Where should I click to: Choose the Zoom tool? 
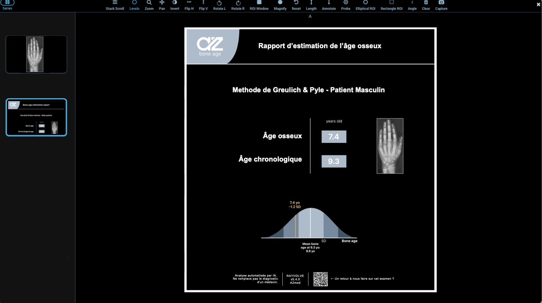pos(149,5)
